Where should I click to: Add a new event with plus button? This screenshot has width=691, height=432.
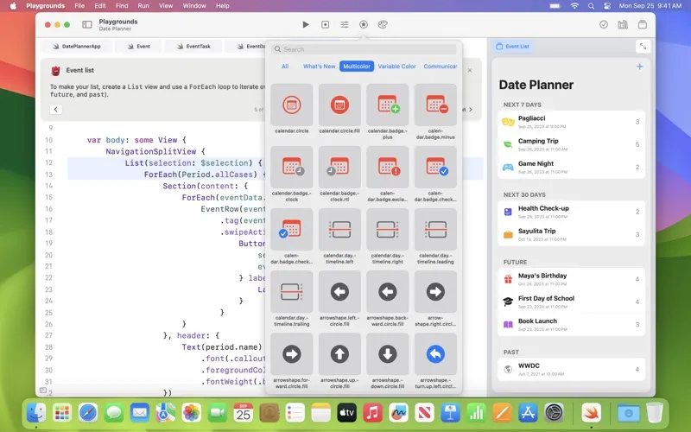[639, 67]
